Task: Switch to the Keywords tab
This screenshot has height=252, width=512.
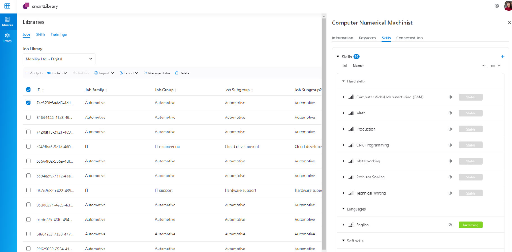Action: pyautogui.click(x=367, y=38)
